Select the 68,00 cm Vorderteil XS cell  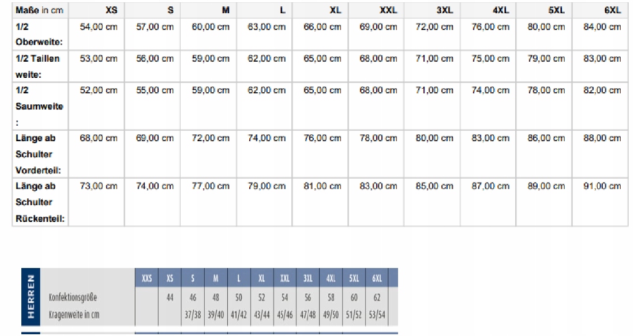coord(98,138)
